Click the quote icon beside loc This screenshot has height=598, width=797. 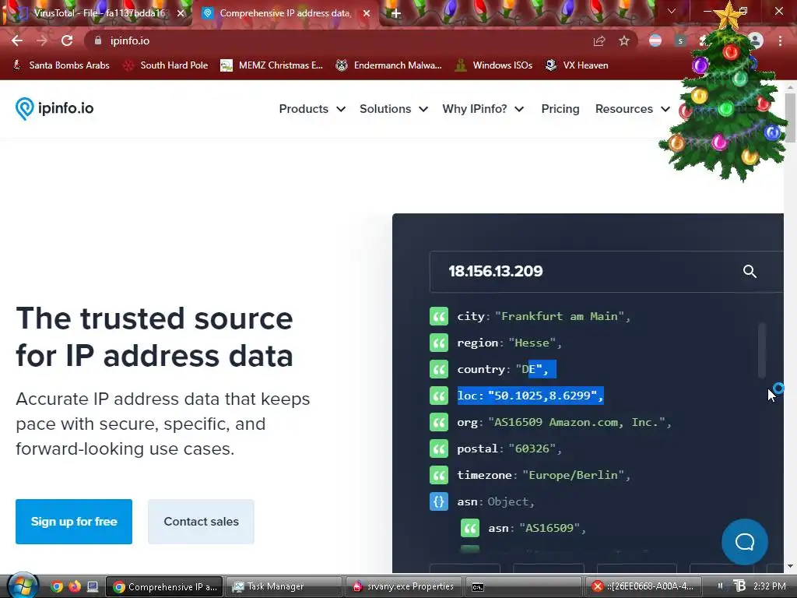click(439, 395)
